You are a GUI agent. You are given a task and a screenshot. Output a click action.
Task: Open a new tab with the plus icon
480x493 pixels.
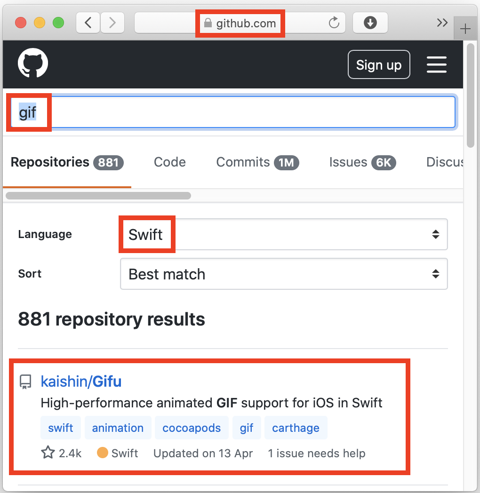click(x=465, y=29)
